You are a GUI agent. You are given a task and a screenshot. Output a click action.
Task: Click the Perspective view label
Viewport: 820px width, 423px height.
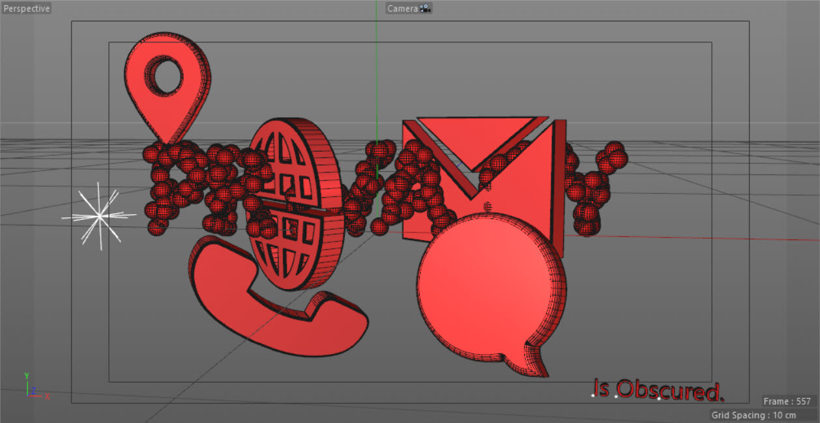pyautogui.click(x=26, y=8)
